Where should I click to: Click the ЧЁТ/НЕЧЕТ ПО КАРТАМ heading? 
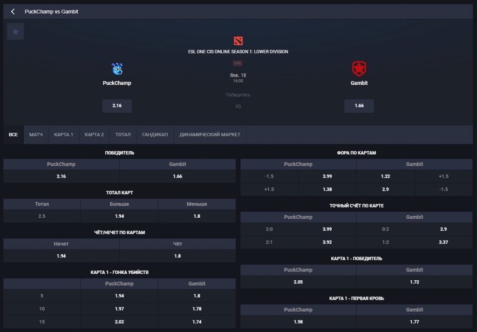click(120, 232)
